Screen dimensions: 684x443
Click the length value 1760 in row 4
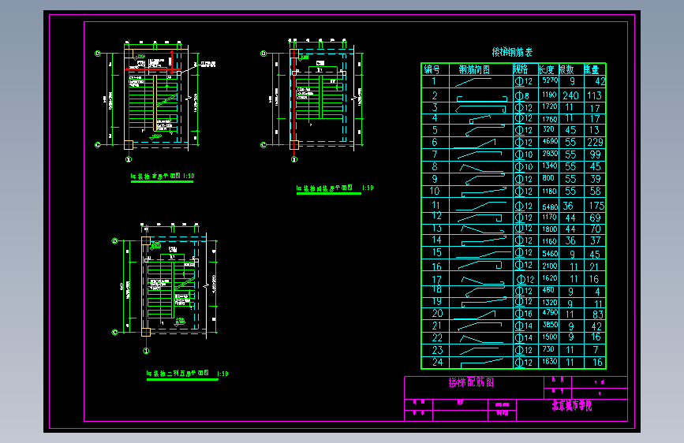(550, 119)
